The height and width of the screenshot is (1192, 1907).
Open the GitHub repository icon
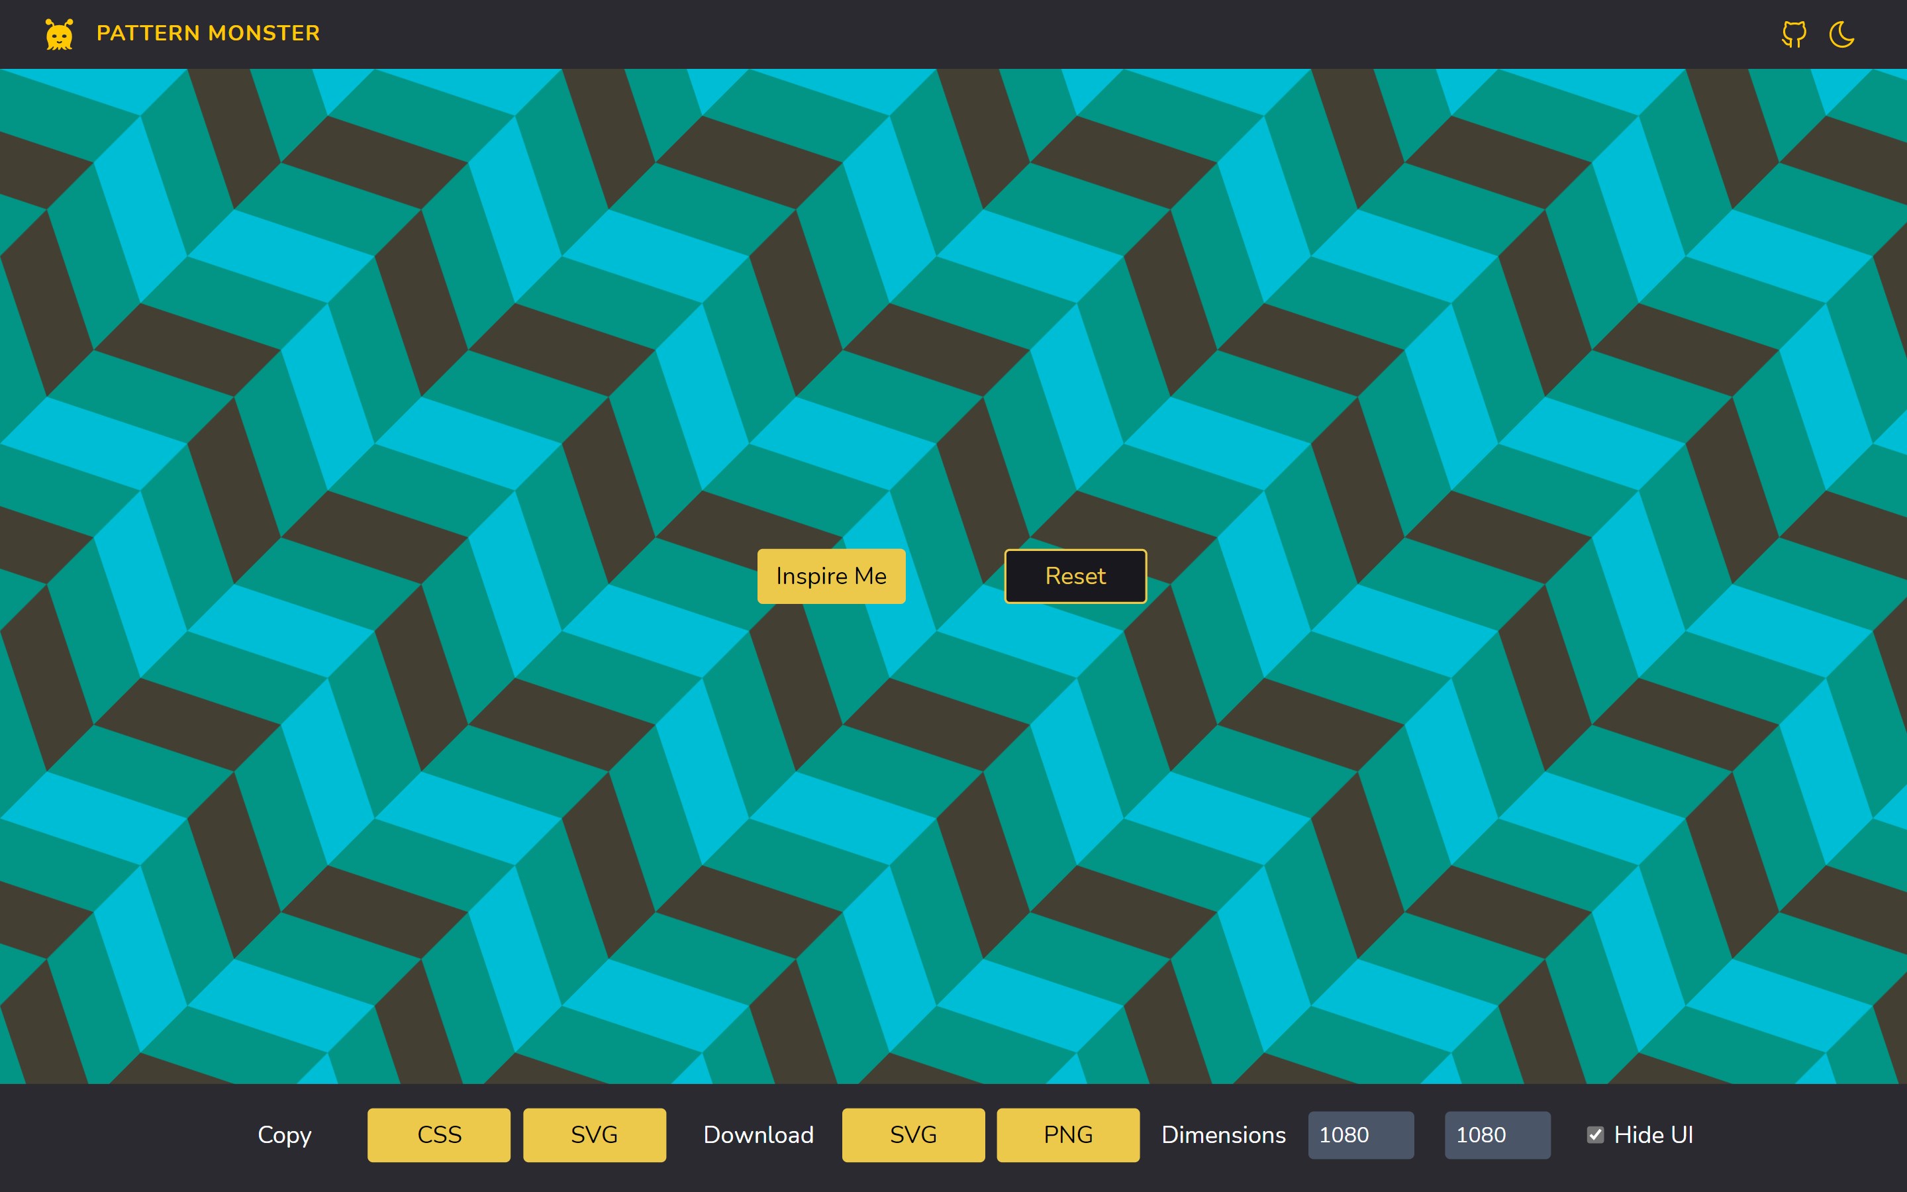(x=1794, y=34)
